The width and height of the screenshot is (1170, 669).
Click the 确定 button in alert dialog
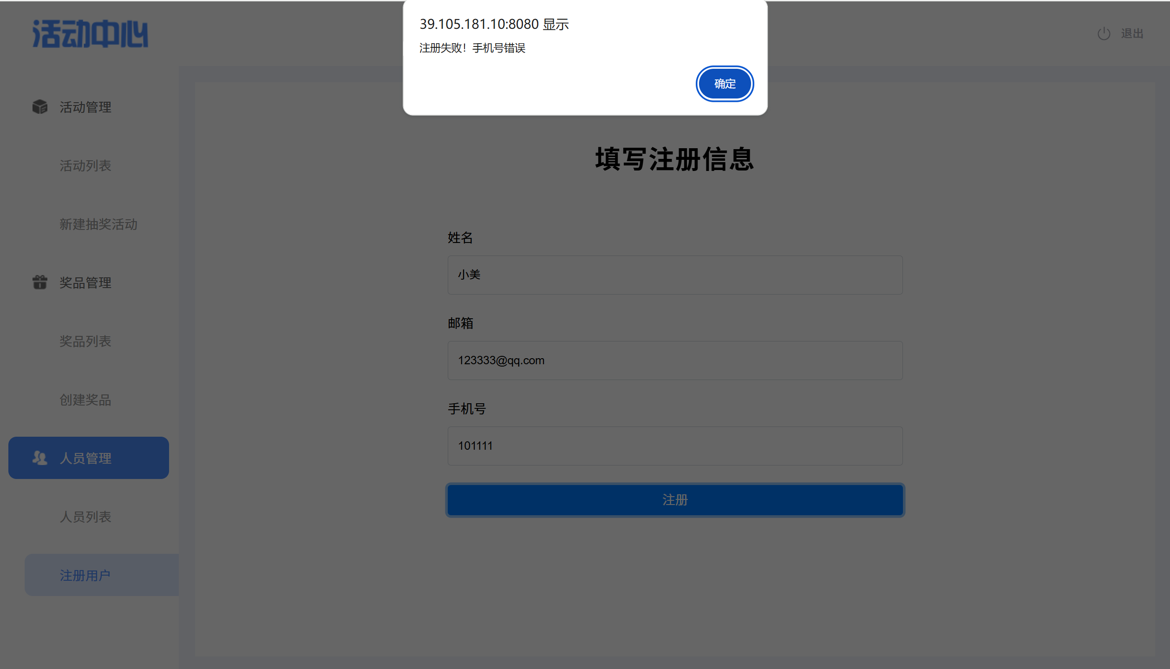click(x=725, y=84)
